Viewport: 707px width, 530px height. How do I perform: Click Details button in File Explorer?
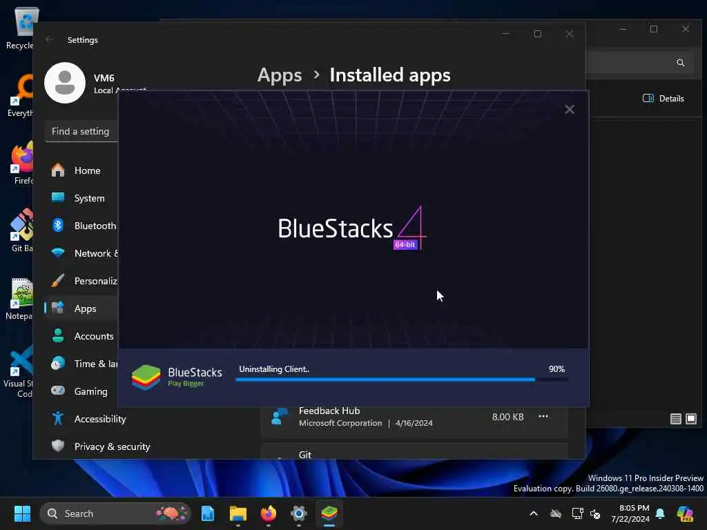tap(664, 98)
